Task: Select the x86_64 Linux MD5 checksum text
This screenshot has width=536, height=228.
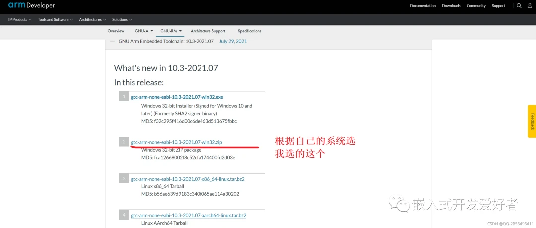Action: pyautogui.click(x=190, y=194)
